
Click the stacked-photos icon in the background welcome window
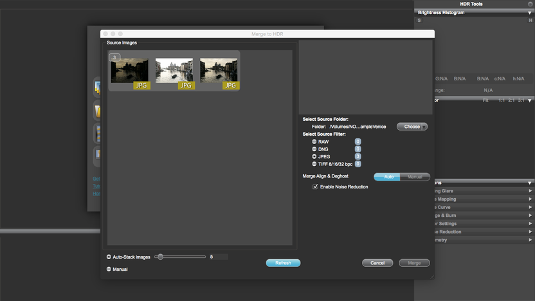[98, 87]
